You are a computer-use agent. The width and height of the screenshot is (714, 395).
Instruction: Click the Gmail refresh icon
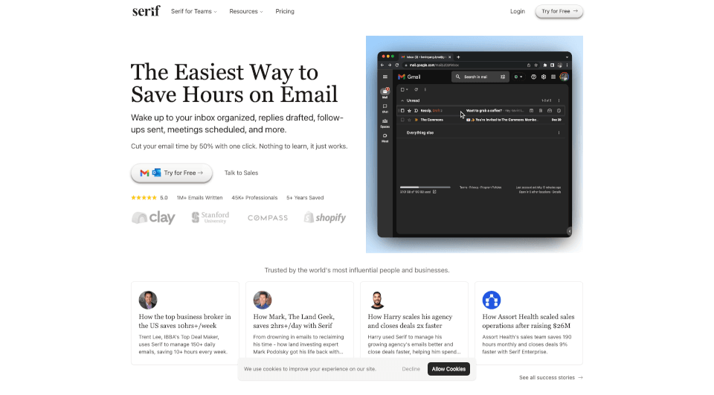(x=416, y=90)
